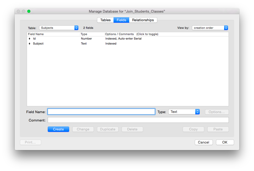Switch to the Tables tab
This screenshot has height=171, width=254.
105,20
